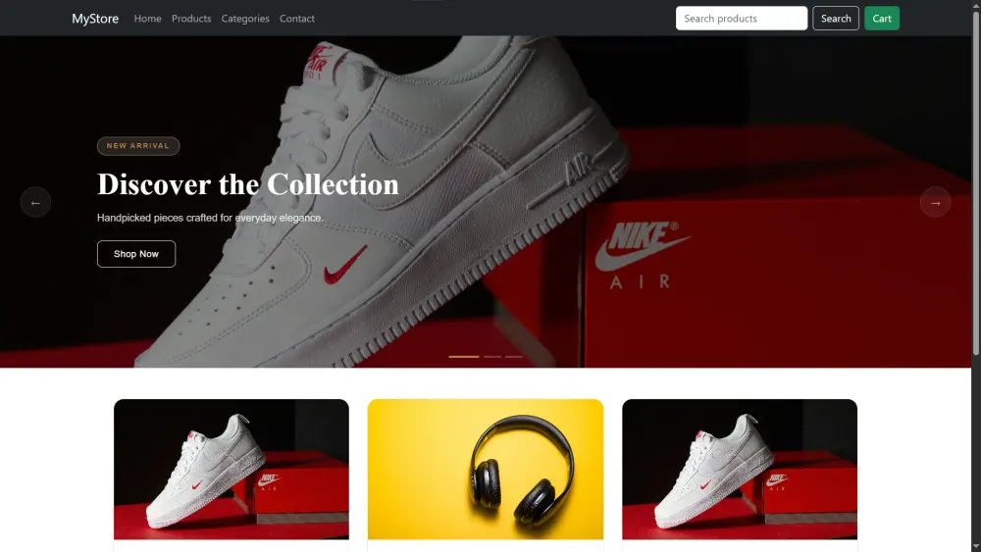The width and height of the screenshot is (981, 552).
Task: Open the green Cart button
Action: [882, 18]
